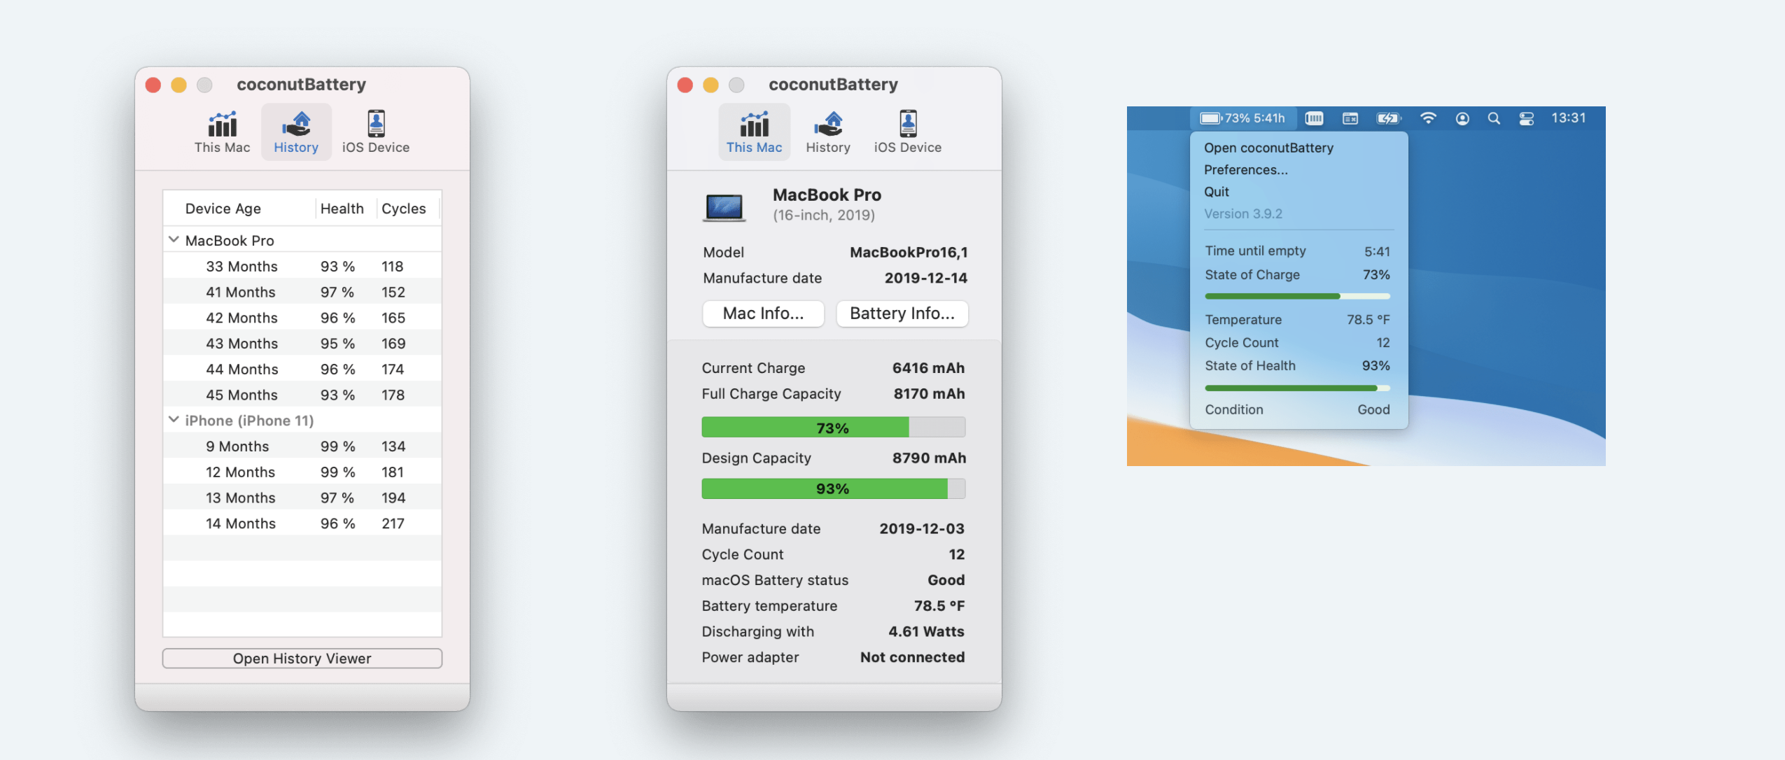
Task: Collapse the iPhone (iPhone 11) history group
Action: coord(174,420)
